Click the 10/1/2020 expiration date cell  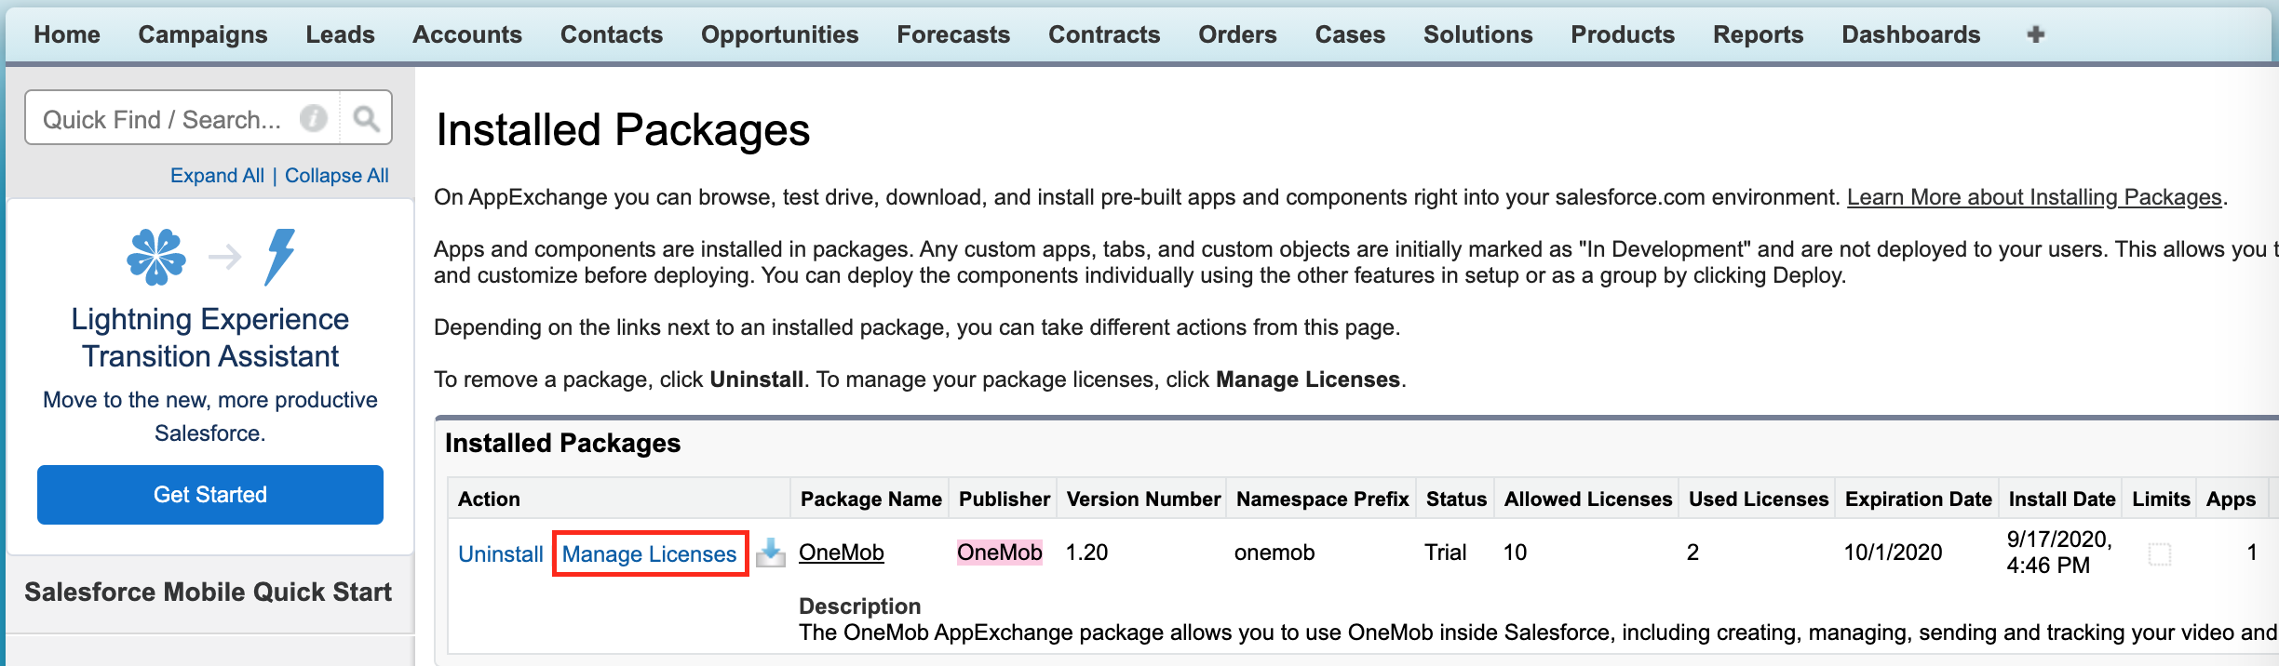[1894, 553]
